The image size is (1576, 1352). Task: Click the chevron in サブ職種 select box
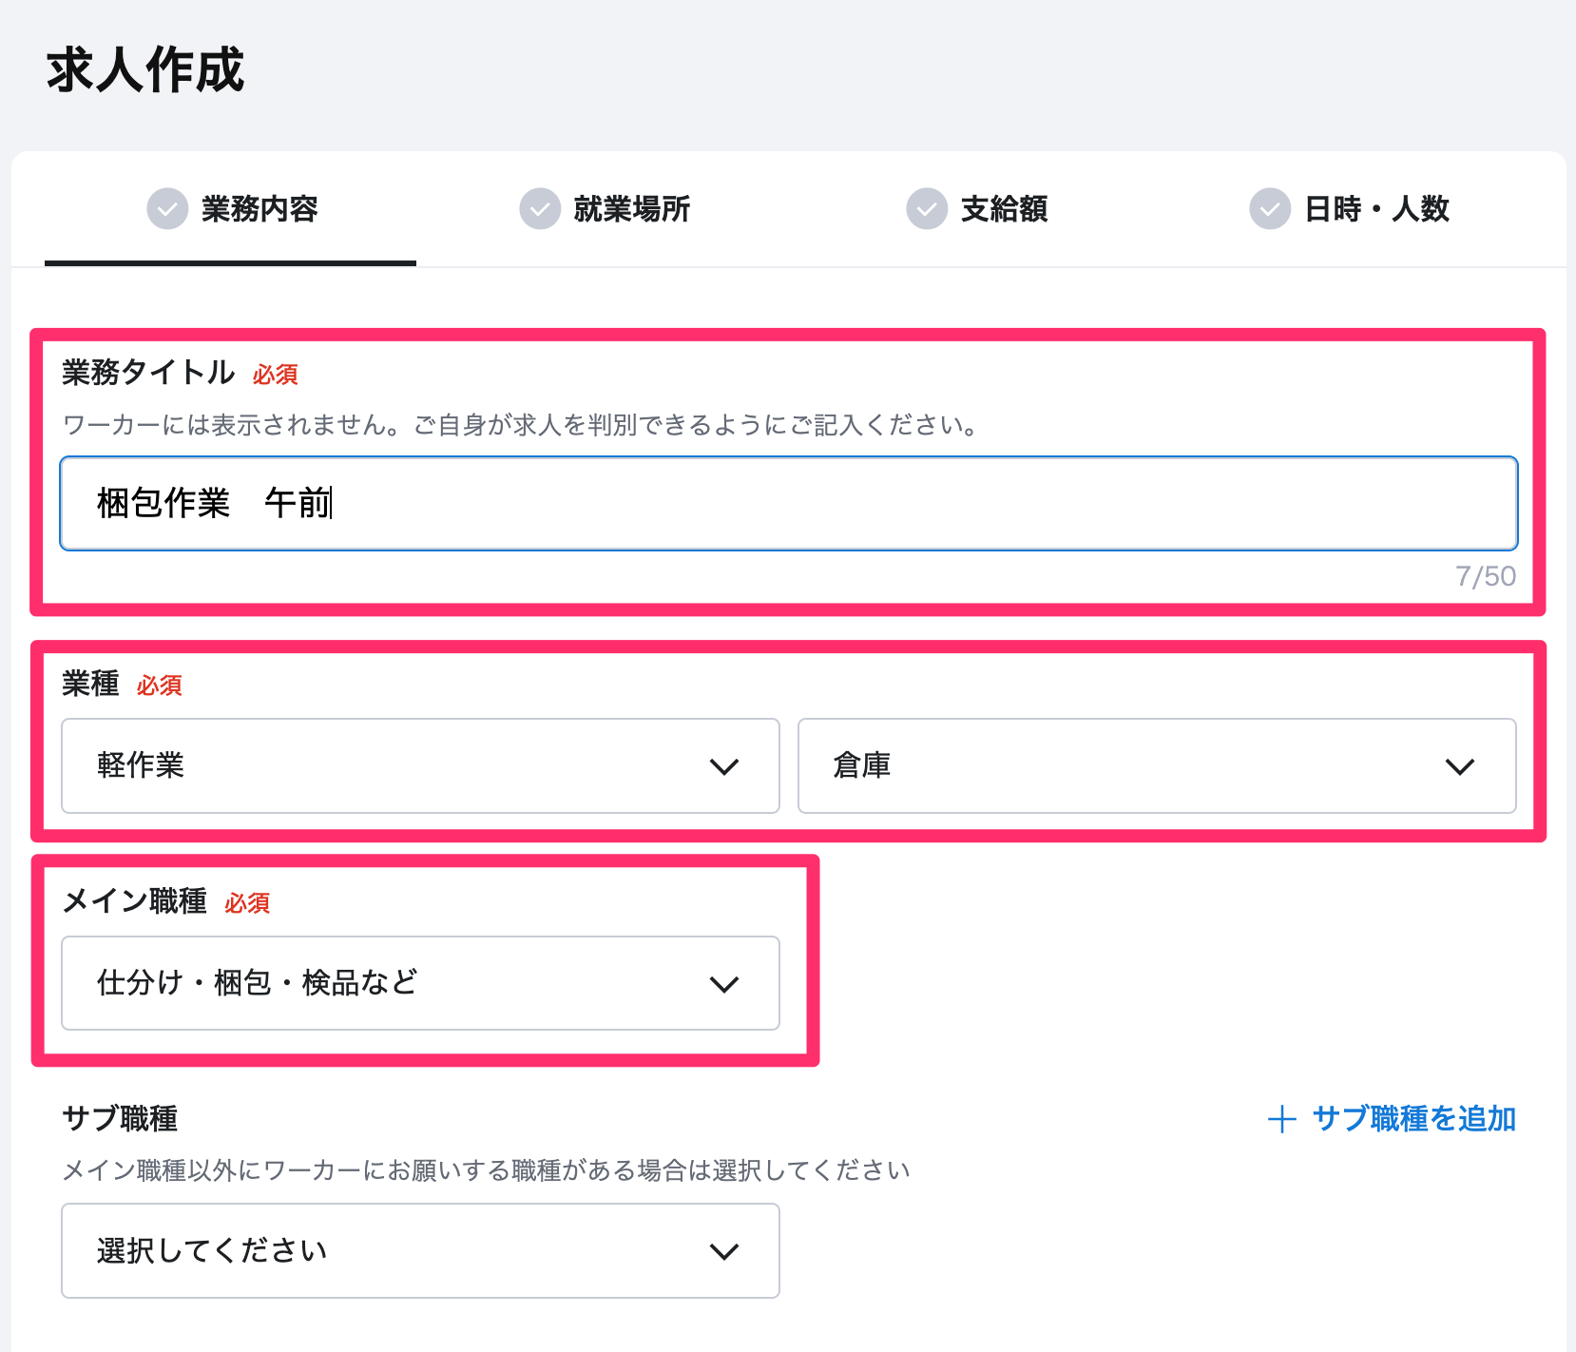click(724, 1251)
